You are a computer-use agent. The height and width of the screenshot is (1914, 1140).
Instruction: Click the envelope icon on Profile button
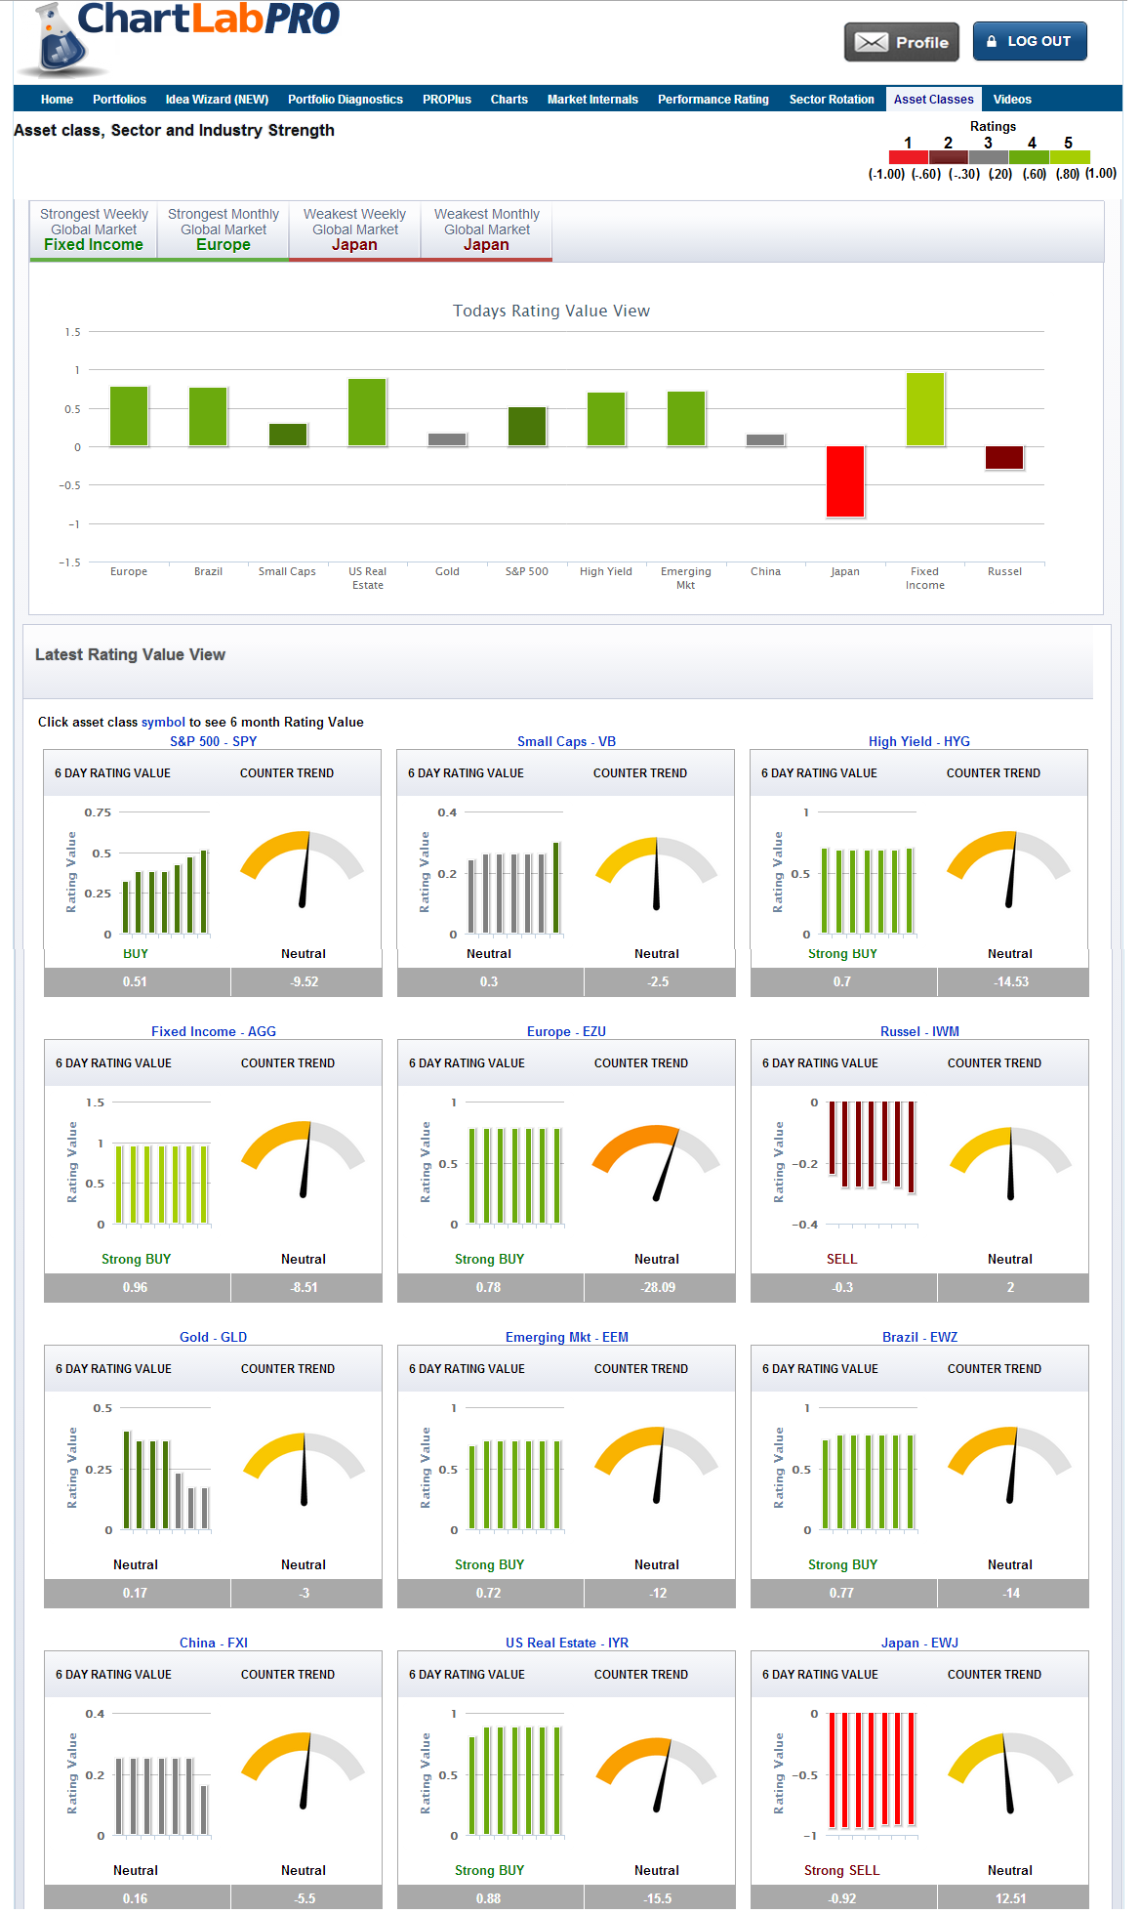(871, 42)
